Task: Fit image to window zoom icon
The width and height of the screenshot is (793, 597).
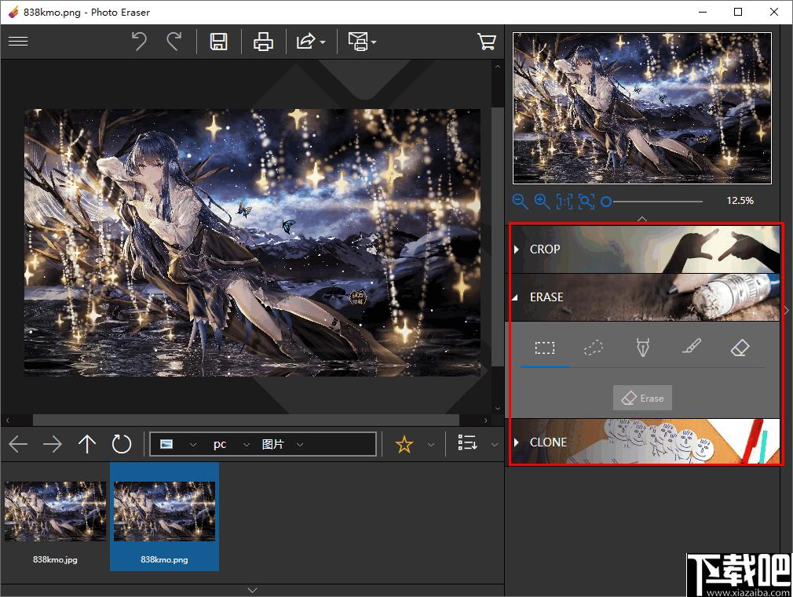Action: [587, 201]
